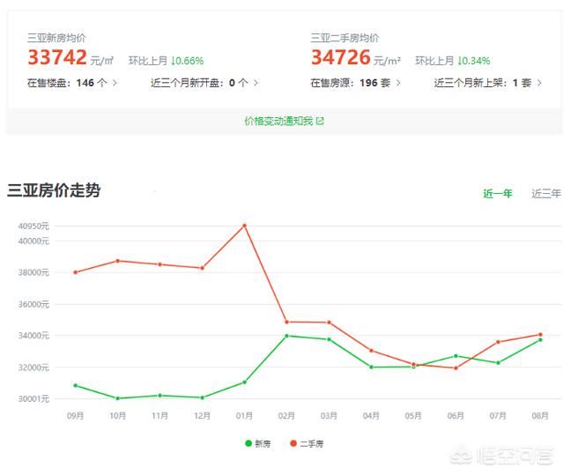Open the price change notification link
Viewport: 564px width, 475px height.
click(x=284, y=122)
